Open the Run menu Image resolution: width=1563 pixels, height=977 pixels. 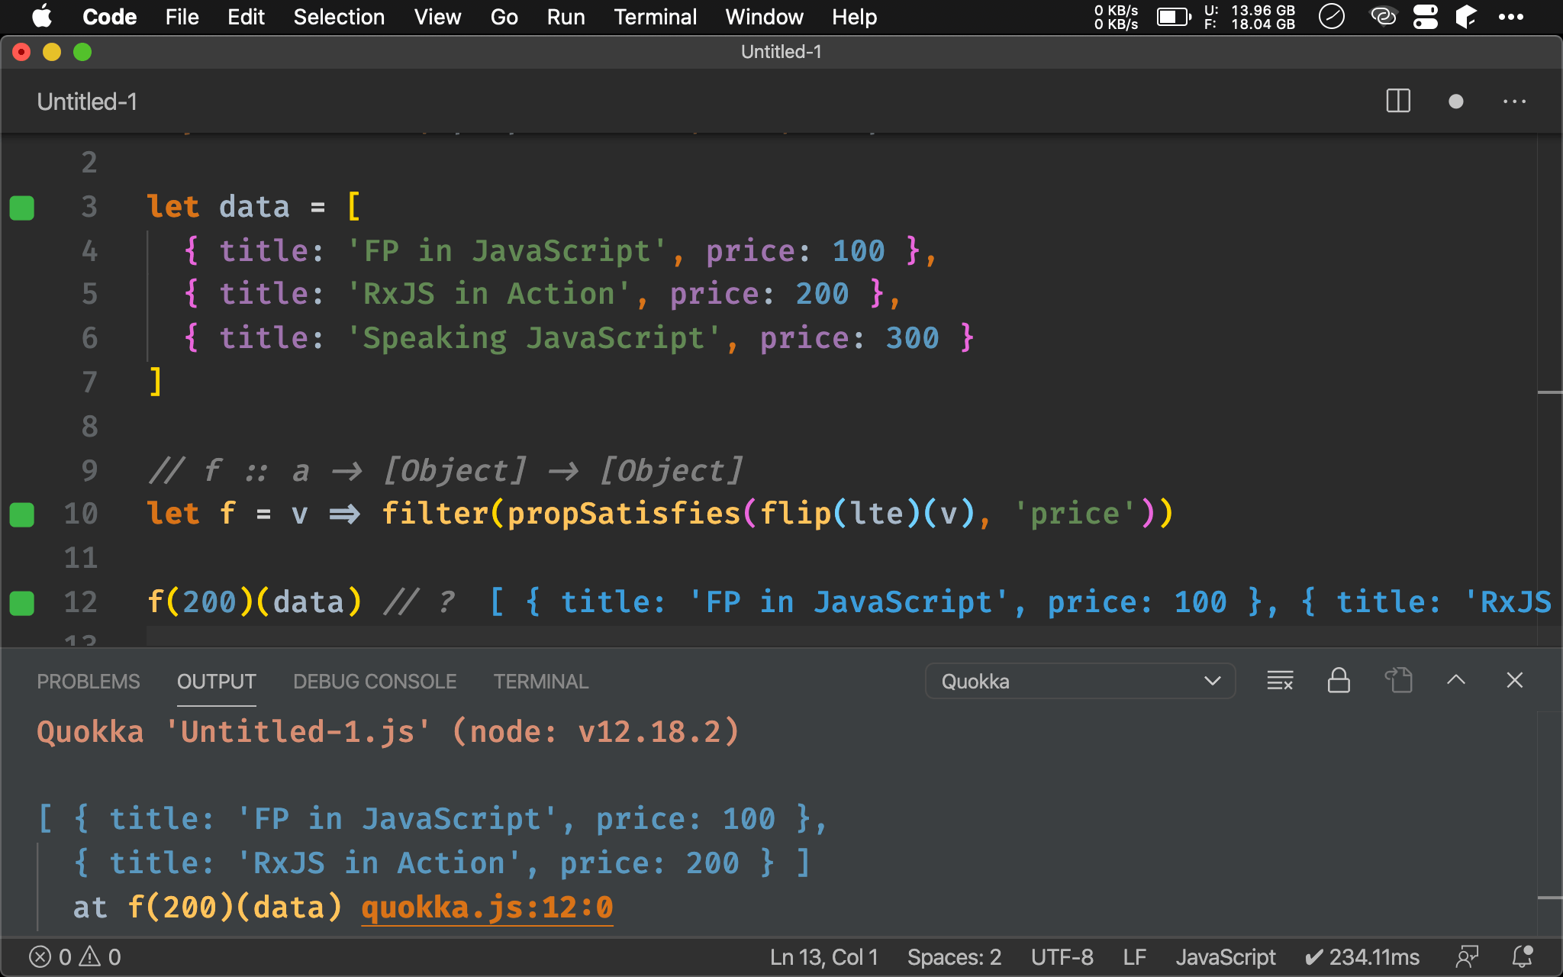click(566, 17)
